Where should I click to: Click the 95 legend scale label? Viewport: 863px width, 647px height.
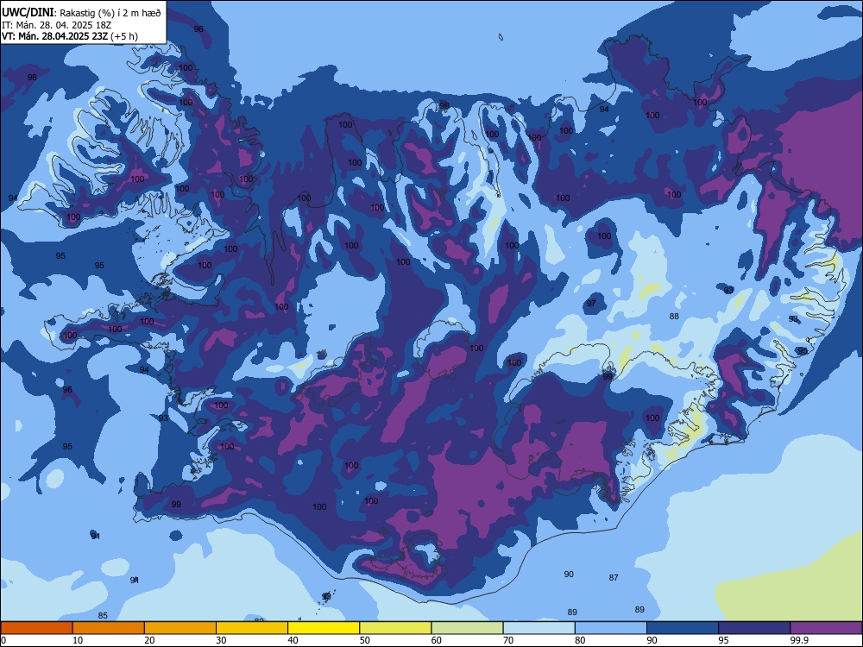(723, 640)
